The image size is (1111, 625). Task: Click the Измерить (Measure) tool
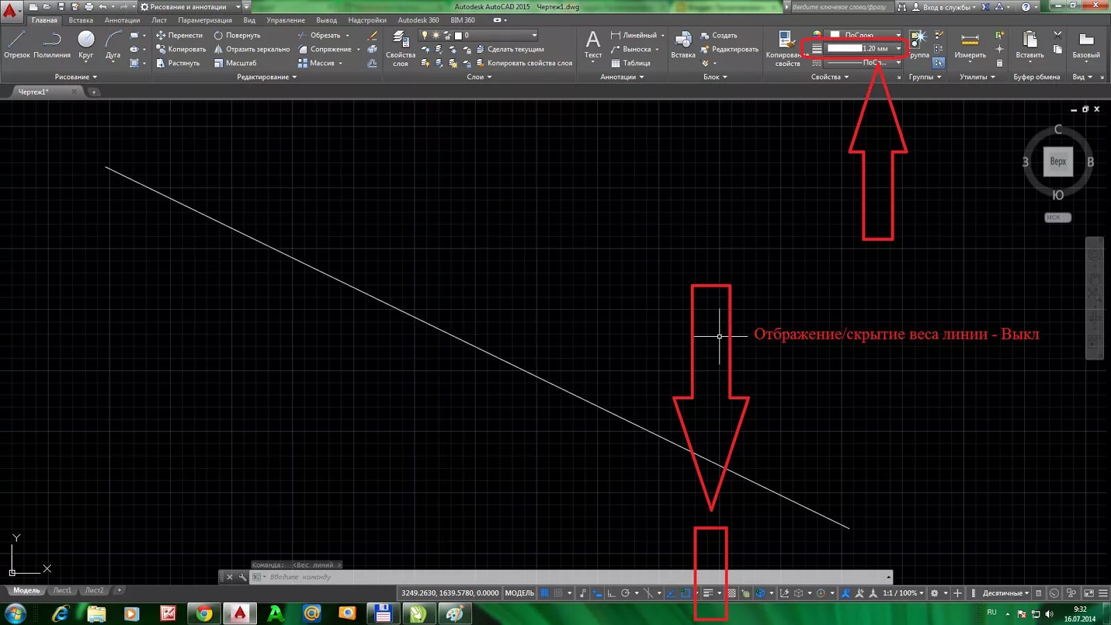click(x=970, y=45)
